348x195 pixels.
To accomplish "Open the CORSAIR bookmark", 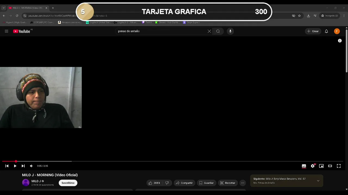I will tap(42, 22).
